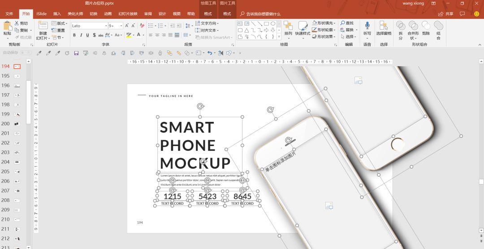
Task: Click the Dictate (听写) microphone icon
Action: (x=367, y=25)
